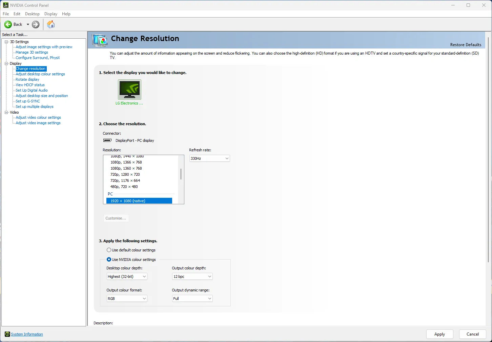Viewport: 492px width, 342px height.
Task: Open the Desktop menu
Action: coord(32,14)
